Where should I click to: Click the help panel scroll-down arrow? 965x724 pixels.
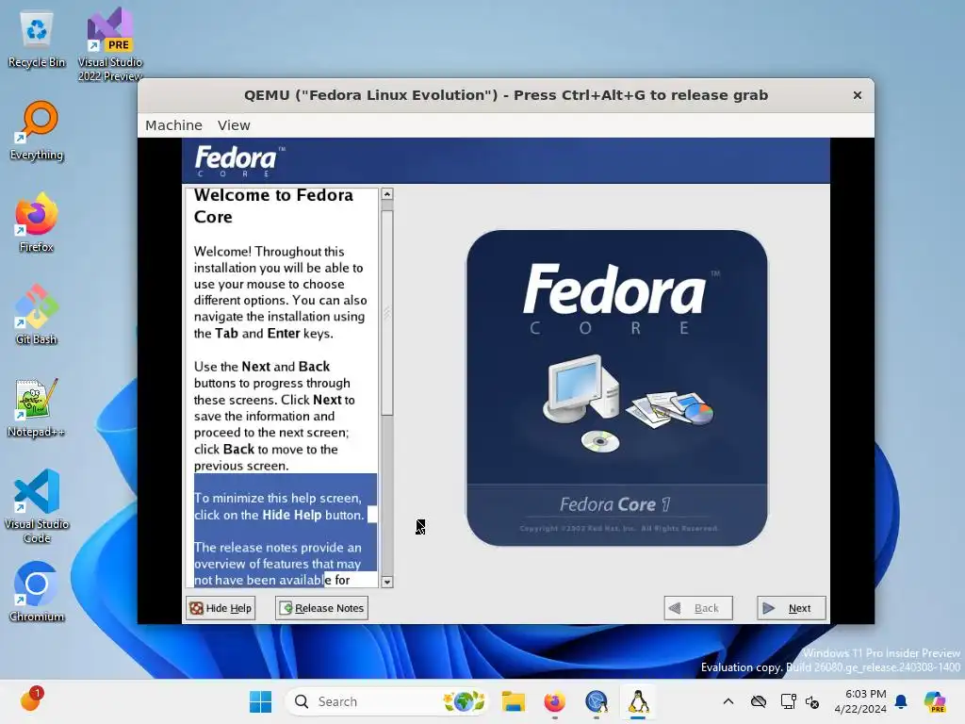click(x=387, y=582)
